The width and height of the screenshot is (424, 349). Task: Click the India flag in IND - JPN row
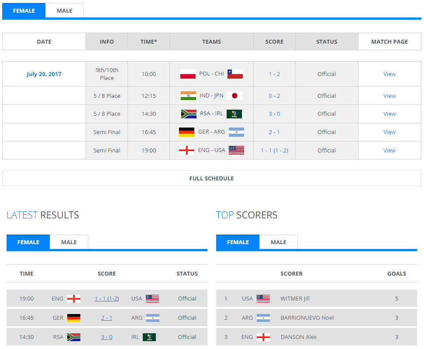(188, 96)
